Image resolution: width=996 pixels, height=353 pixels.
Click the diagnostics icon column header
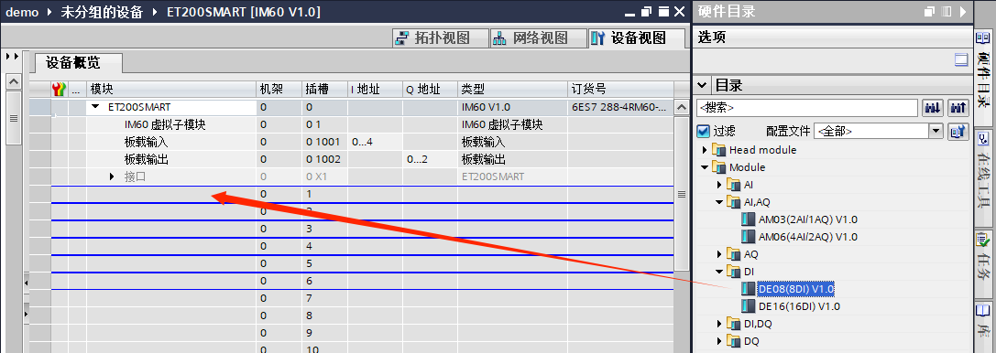click(59, 90)
